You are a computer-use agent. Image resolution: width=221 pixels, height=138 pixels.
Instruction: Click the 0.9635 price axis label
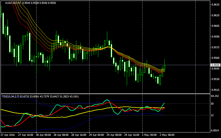215,5
